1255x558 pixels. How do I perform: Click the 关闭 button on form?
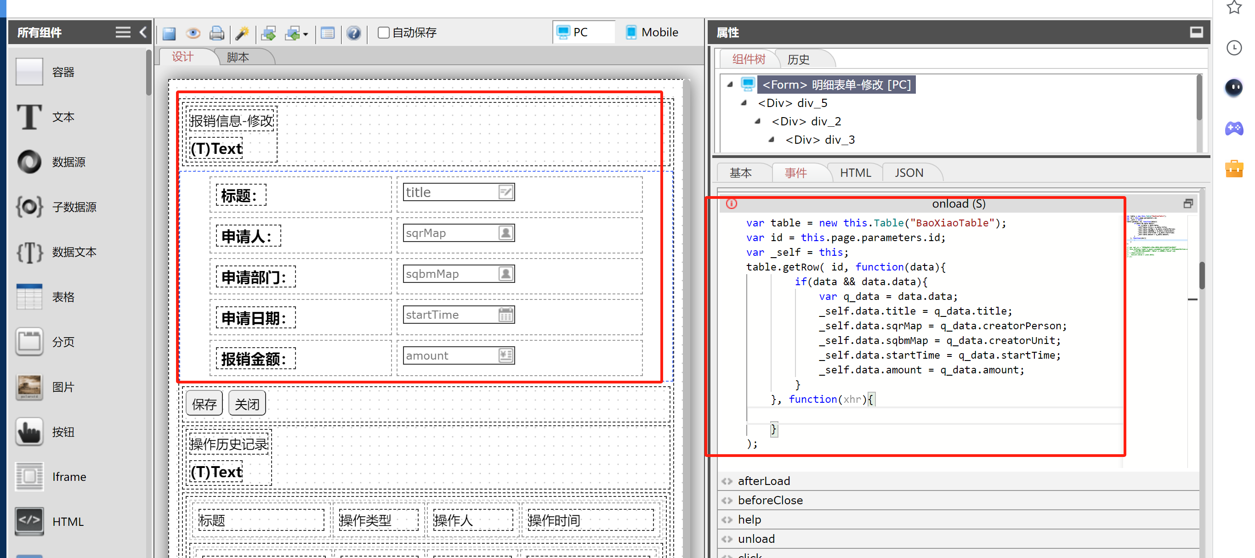click(x=247, y=404)
